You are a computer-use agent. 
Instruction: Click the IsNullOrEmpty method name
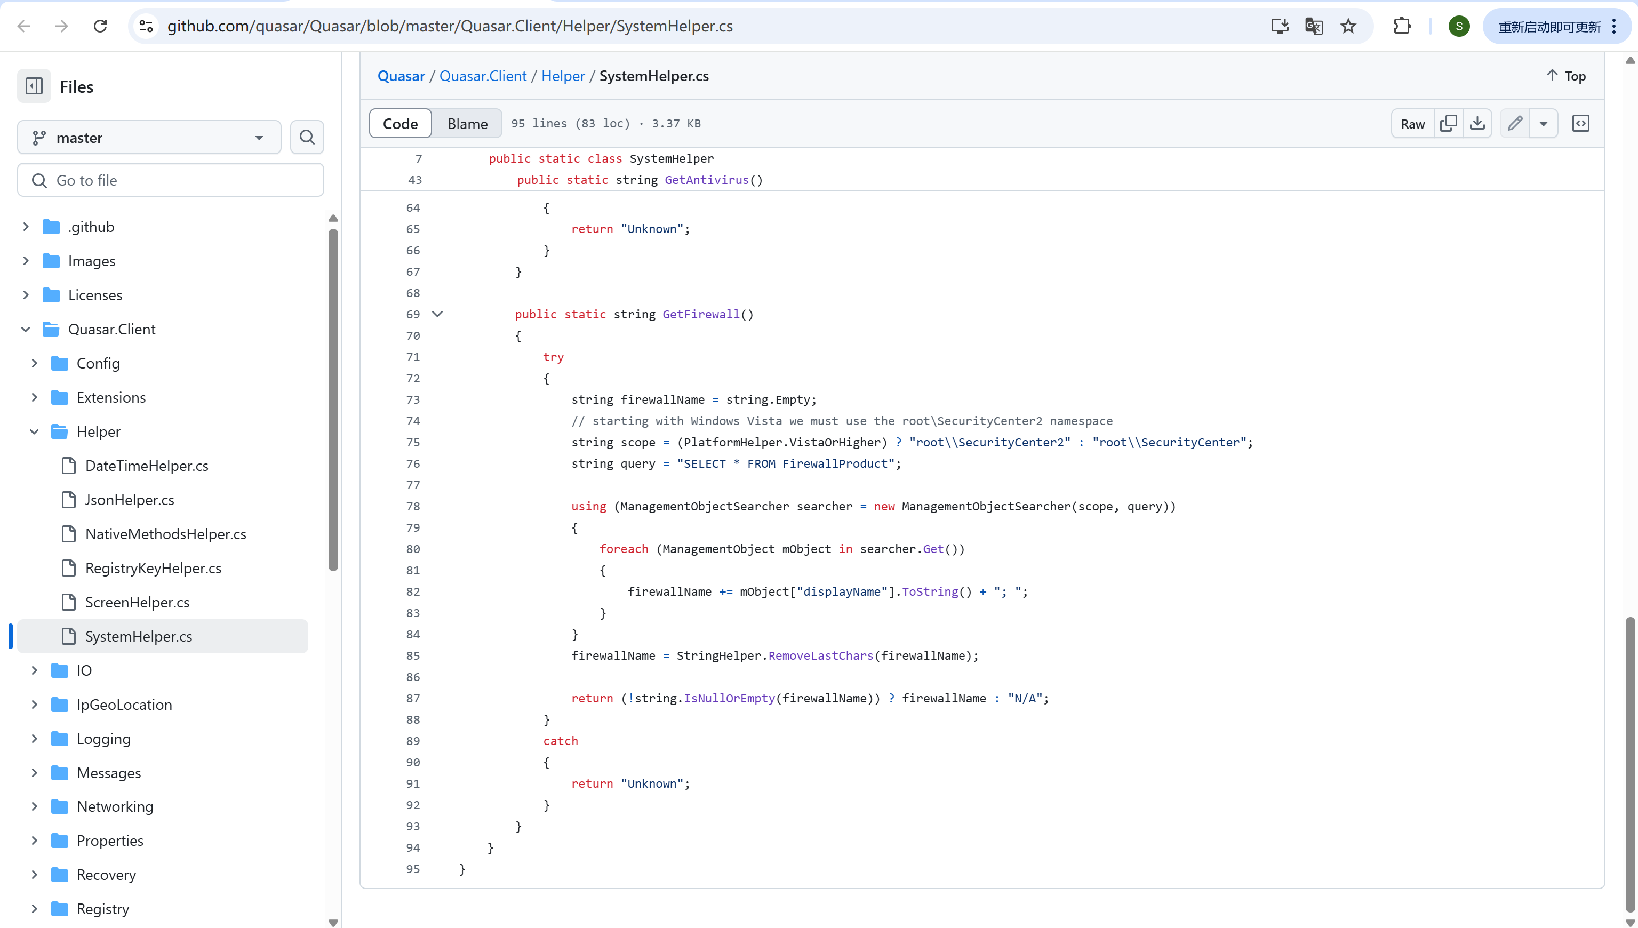tap(729, 698)
